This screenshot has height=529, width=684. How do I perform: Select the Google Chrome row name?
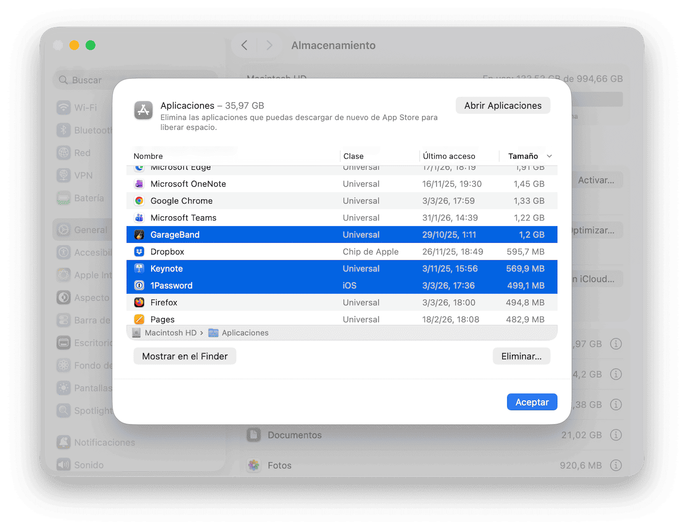[x=181, y=201]
